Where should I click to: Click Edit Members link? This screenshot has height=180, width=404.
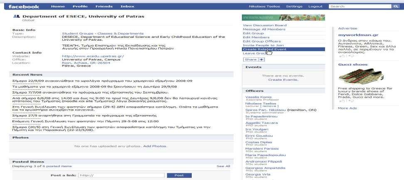(256, 37)
